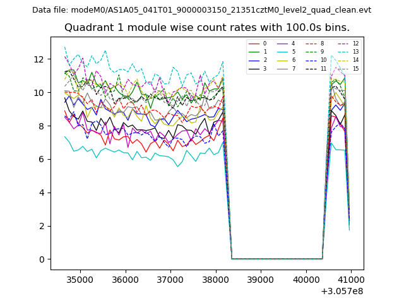The width and height of the screenshot is (404, 303).
Task: Click the black solid legend line for module 3
Action: point(254,68)
